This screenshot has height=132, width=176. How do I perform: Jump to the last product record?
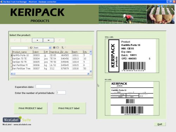click(49, 40)
